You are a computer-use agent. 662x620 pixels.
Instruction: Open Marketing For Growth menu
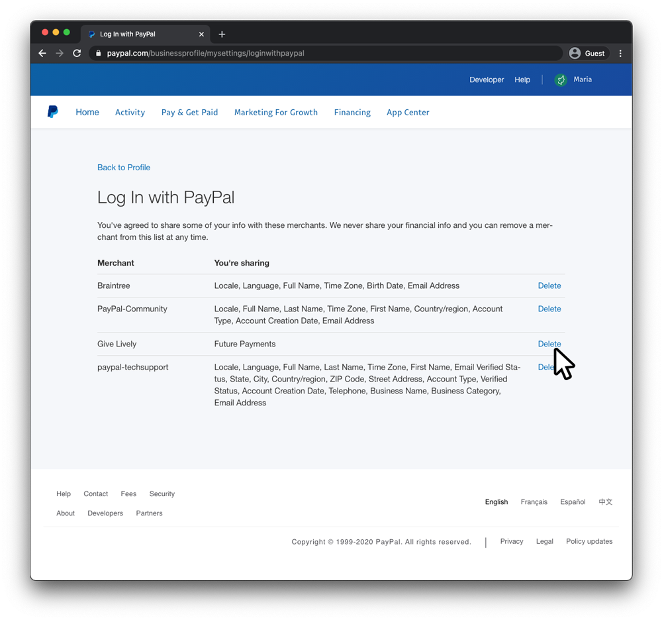(276, 113)
